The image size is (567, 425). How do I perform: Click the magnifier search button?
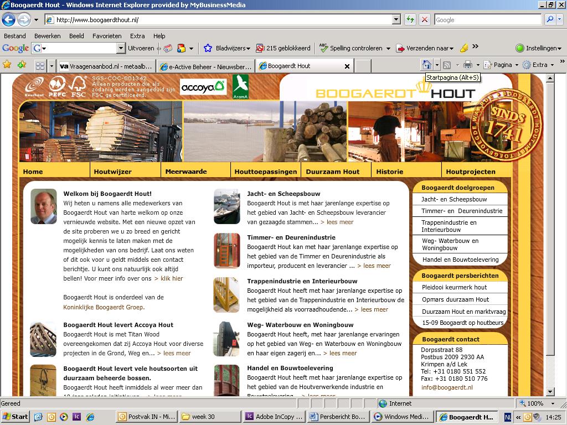(x=550, y=19)
